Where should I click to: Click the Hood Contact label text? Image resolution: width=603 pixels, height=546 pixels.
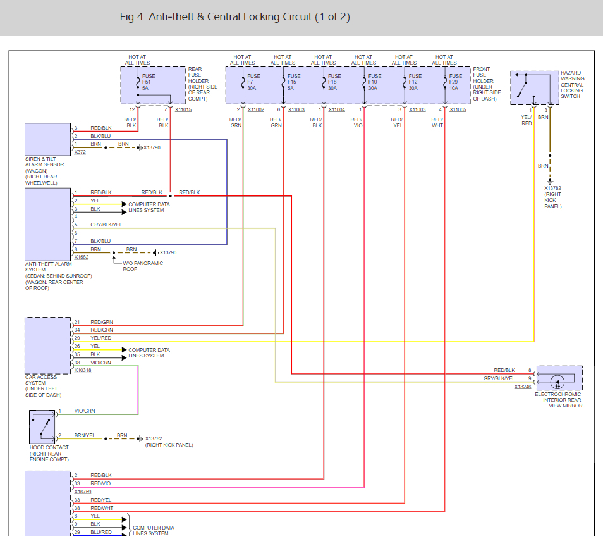[49, 453]
